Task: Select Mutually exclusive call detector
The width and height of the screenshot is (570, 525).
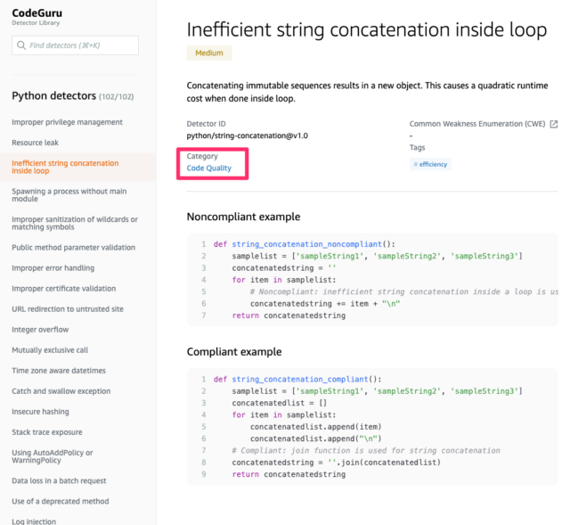Action: click(x=50, y=350)
